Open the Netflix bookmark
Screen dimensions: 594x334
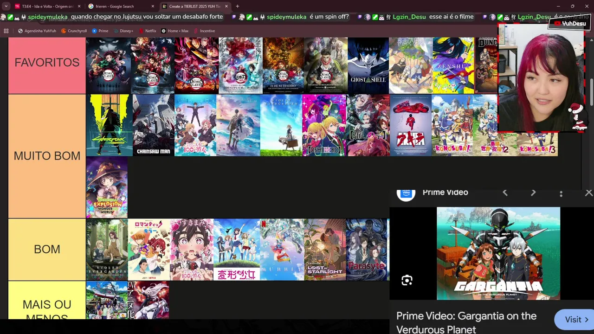(147, 31)
